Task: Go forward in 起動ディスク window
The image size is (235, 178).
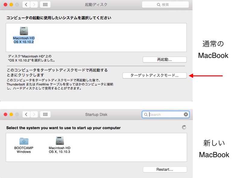Action: tap(34, 5)
